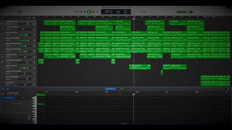Image resolution: width=232 pixels, height=130 pixels.
Task: Select the Eighties Power Chords track name
Action: (x=13, y=71)
